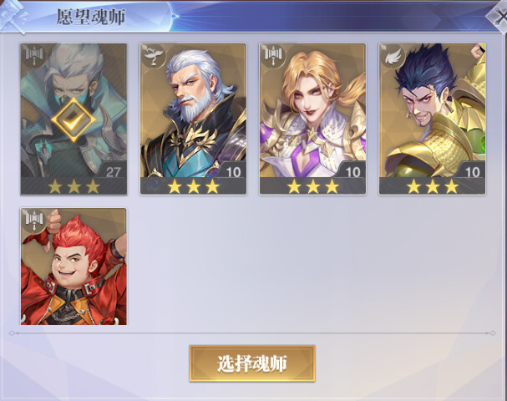Click the 愿望魂师 title text
The height and width of the screenshot is (401, 507).
click(90, 18)
